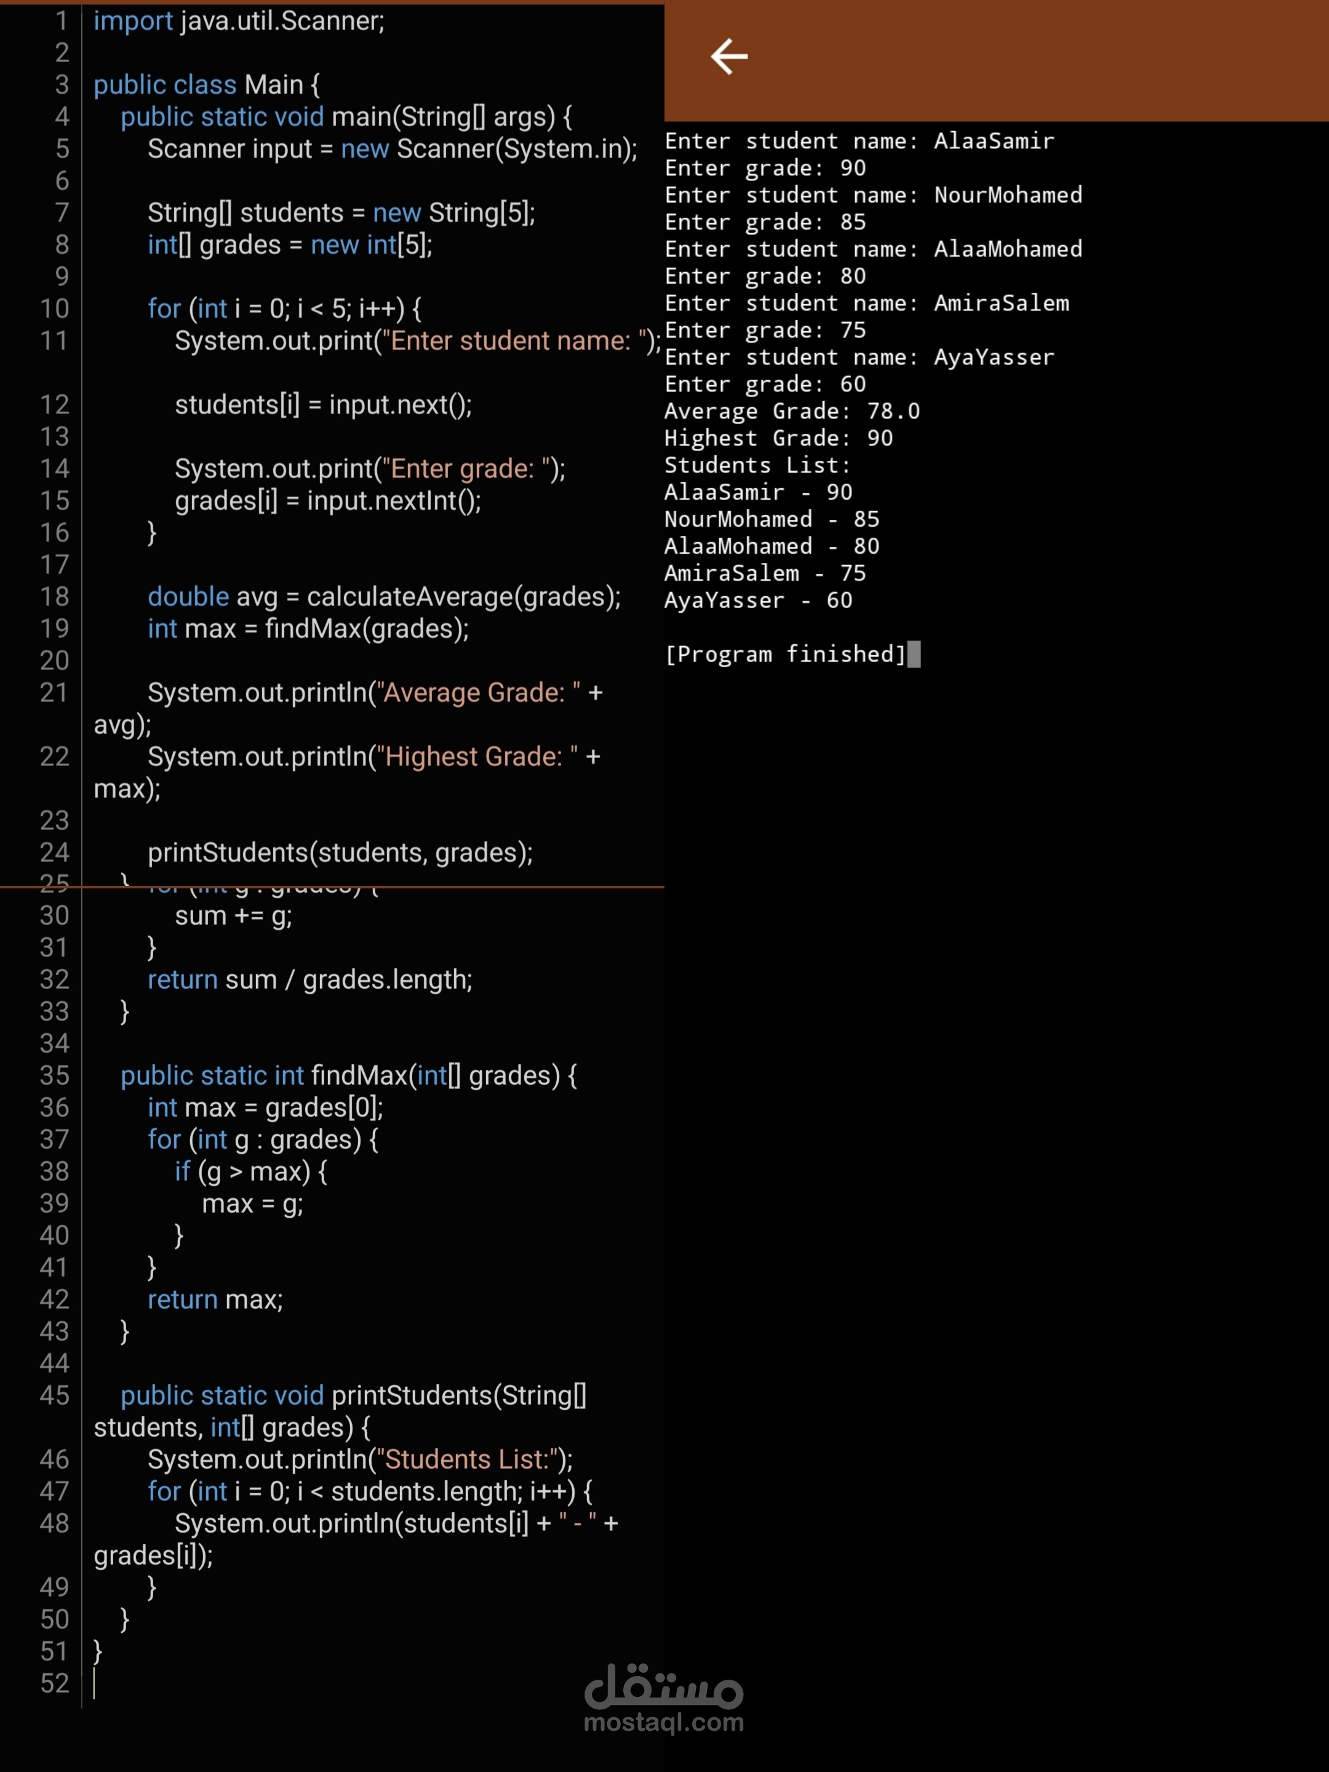Viewport: 1329px width, 1772px height.
Task: Click the Students List header in terminal output
Action: [x=757, y=465]
